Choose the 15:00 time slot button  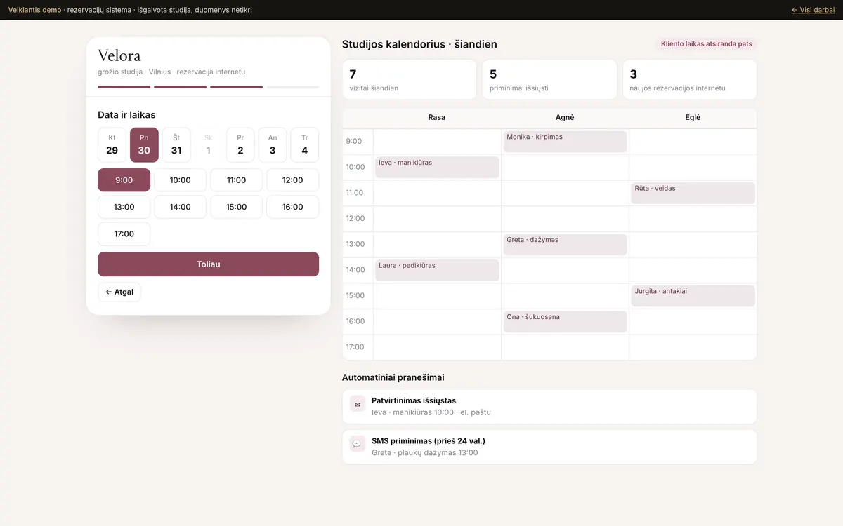[x=236, y=207]
